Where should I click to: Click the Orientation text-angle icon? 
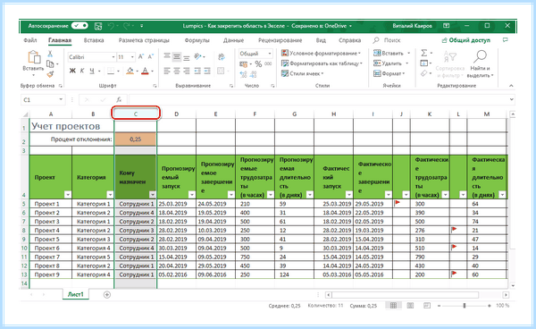(198, 56)
